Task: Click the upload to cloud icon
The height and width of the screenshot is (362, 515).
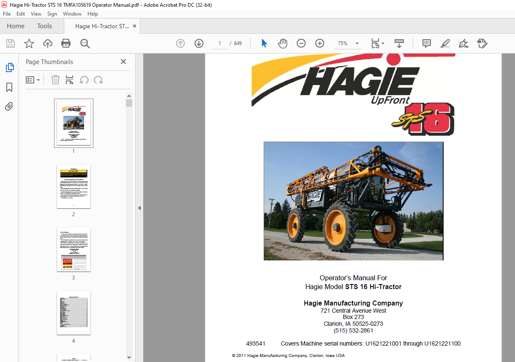Action: point(48,43)
